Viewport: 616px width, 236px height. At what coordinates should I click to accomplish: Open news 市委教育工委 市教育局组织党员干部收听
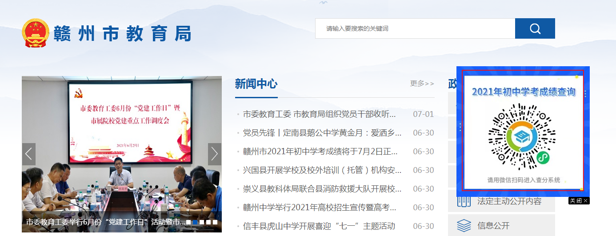pos(319,114)
